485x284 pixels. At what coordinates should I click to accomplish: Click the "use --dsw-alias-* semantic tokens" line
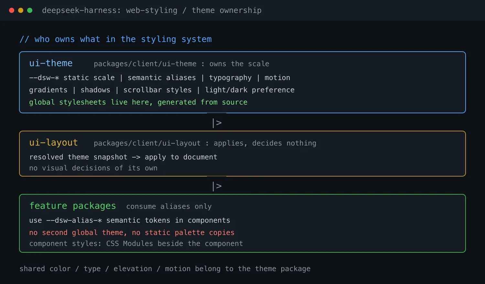(x=130, y=220)
